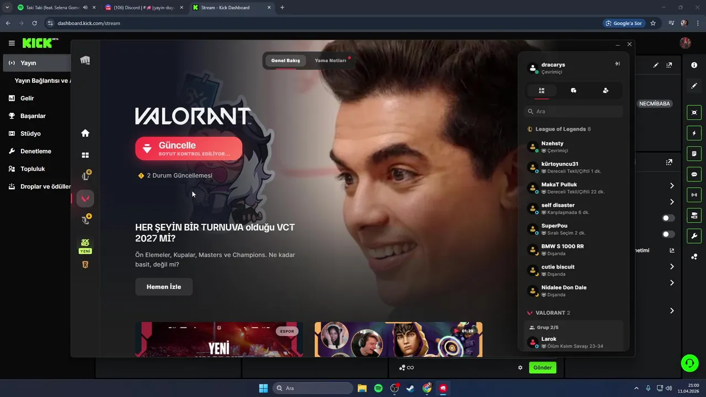This screenshot has width=706, height=397.
Task: Open the Kick profile avatar
Action: 686,43
